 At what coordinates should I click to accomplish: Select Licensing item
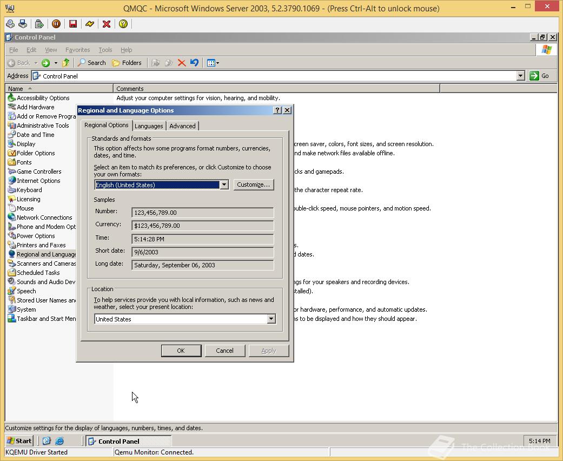click(24, 199)
